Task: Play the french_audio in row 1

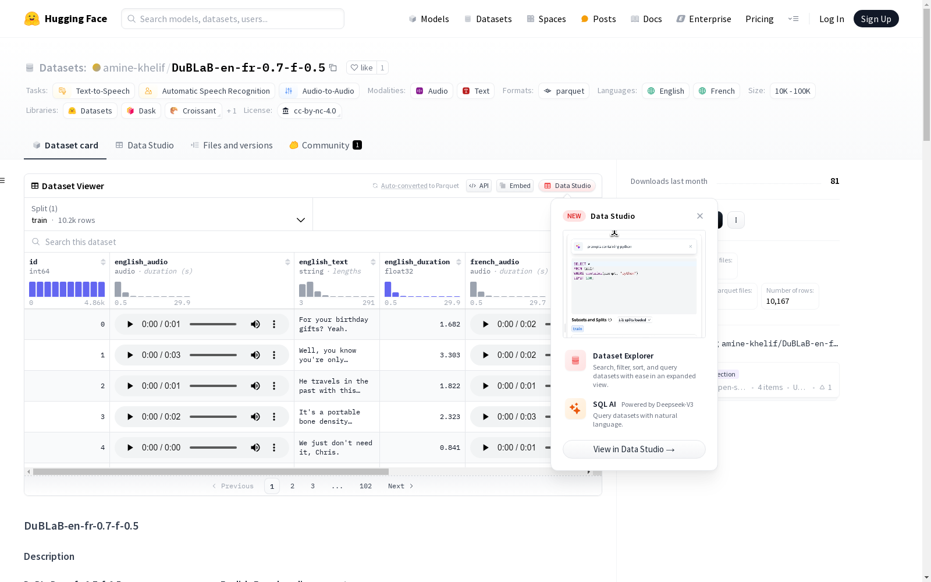Action: coord(486,355)
